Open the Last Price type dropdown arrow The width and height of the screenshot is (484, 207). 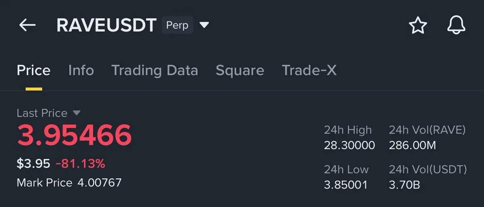77,113
